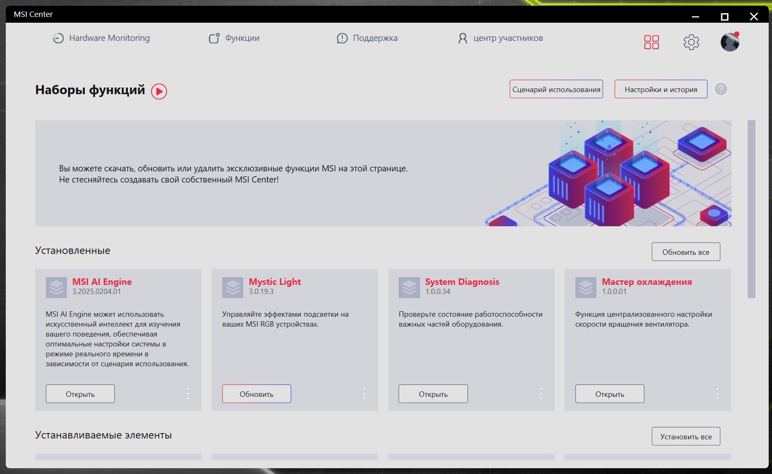
Task: Maximize the MSI Center window
Action: point(724,17)
